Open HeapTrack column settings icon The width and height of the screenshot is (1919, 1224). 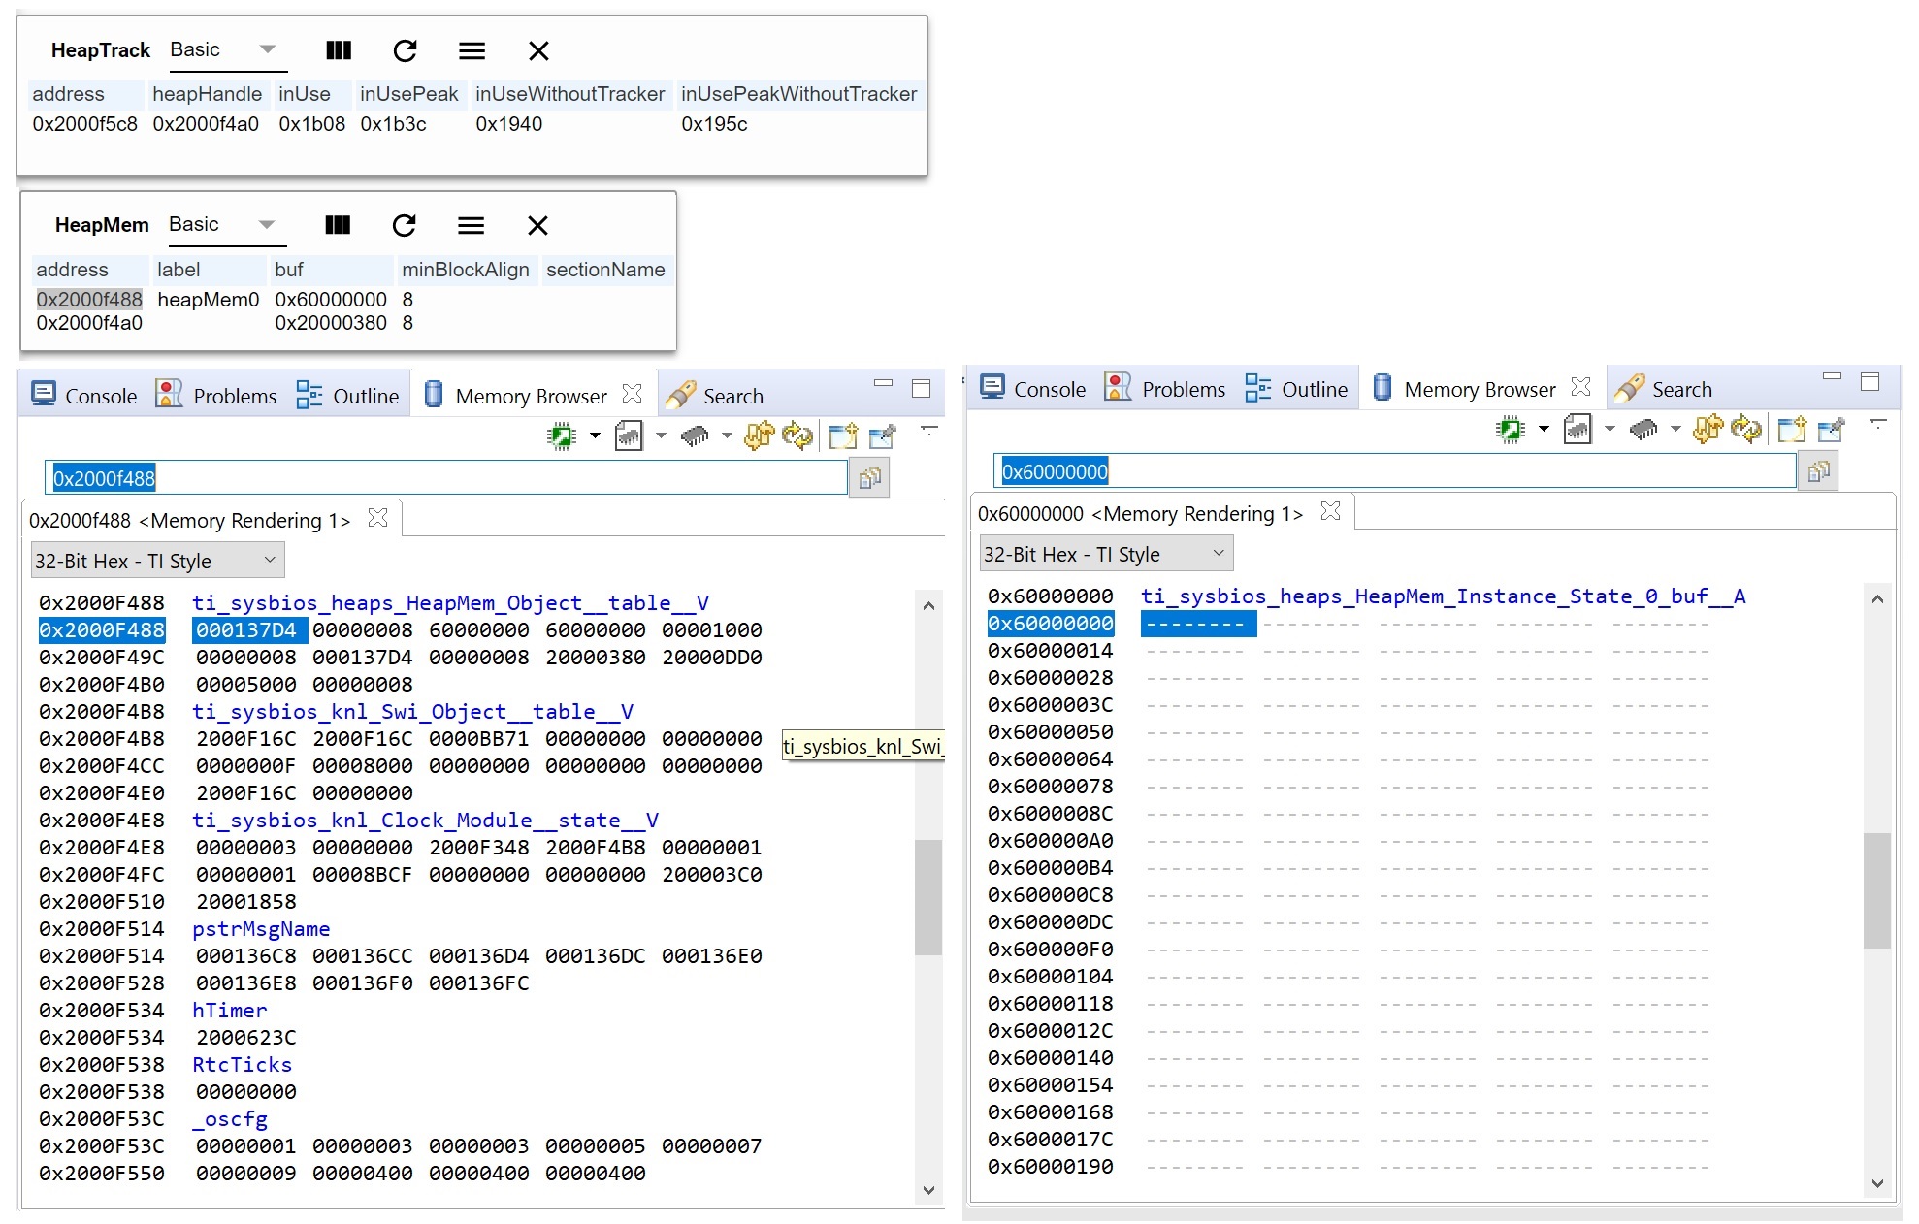(x=339, y=50)
